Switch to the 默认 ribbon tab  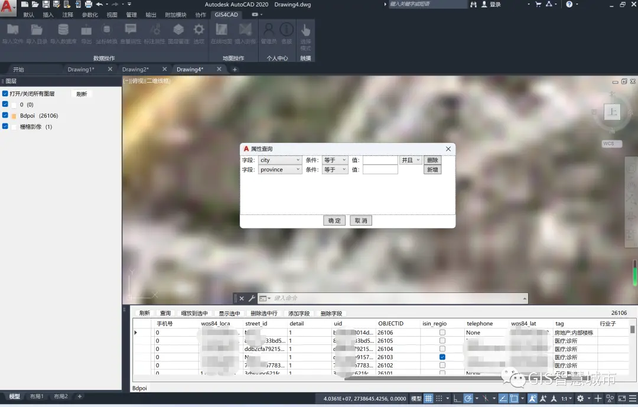(29, 15)
